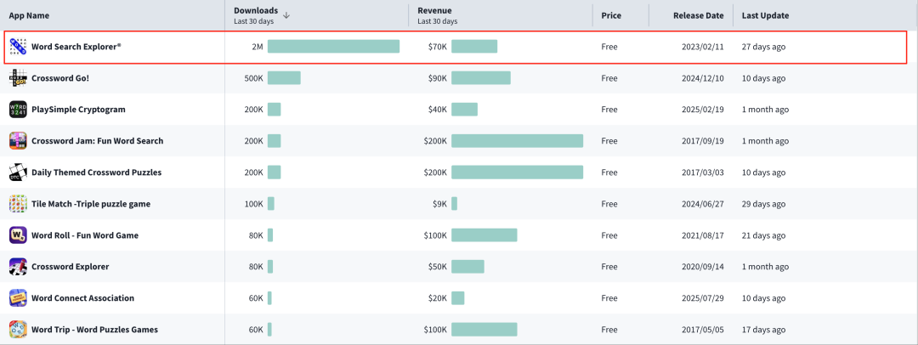Click the Word Search Explorer downloads bar
The width and height of the screenshot is (918, 345).
tap(333, 47)
